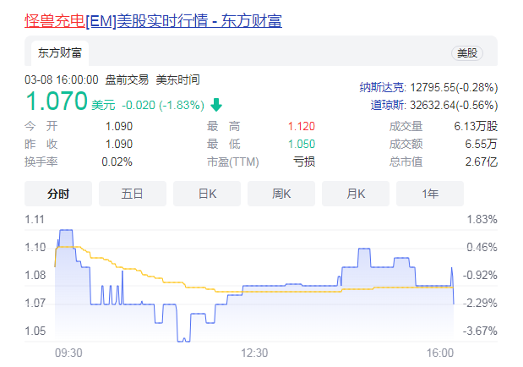Click the 1.05 price axis label
The image size is (523, 367).
(x=35, y=331)
